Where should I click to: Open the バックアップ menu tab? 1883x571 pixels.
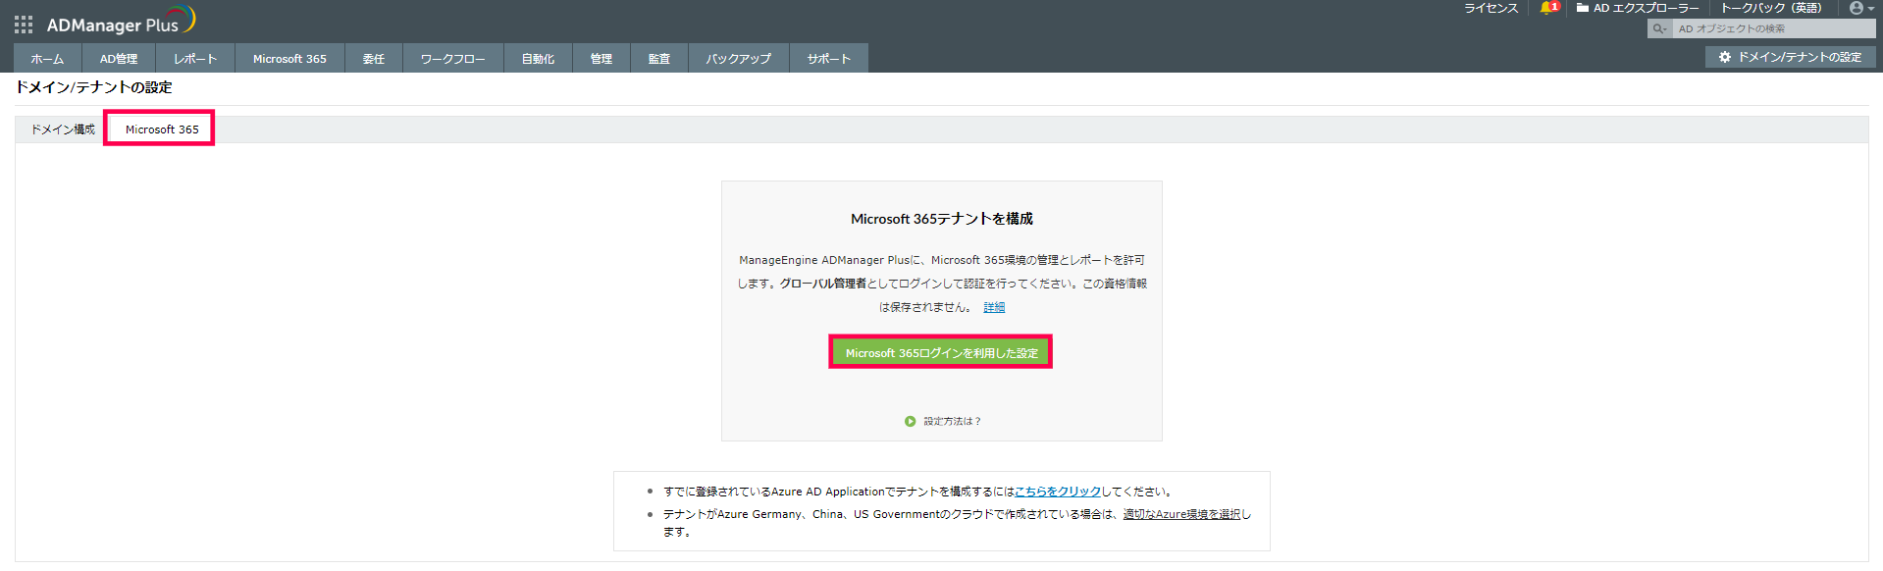coord(739,59)
